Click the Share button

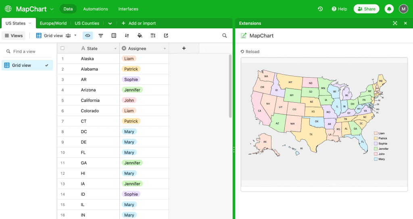tap(366, 9)
